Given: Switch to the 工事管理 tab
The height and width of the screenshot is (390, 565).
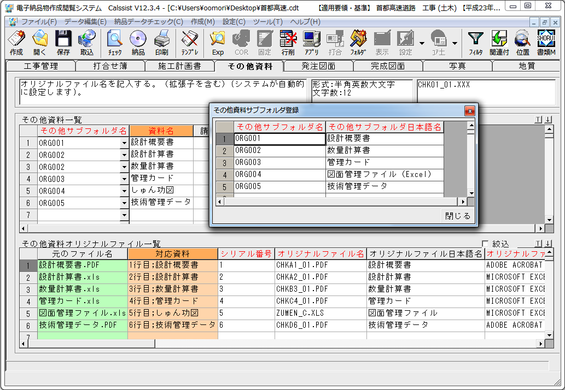Looking at the screenshot, I should [41, 66].
